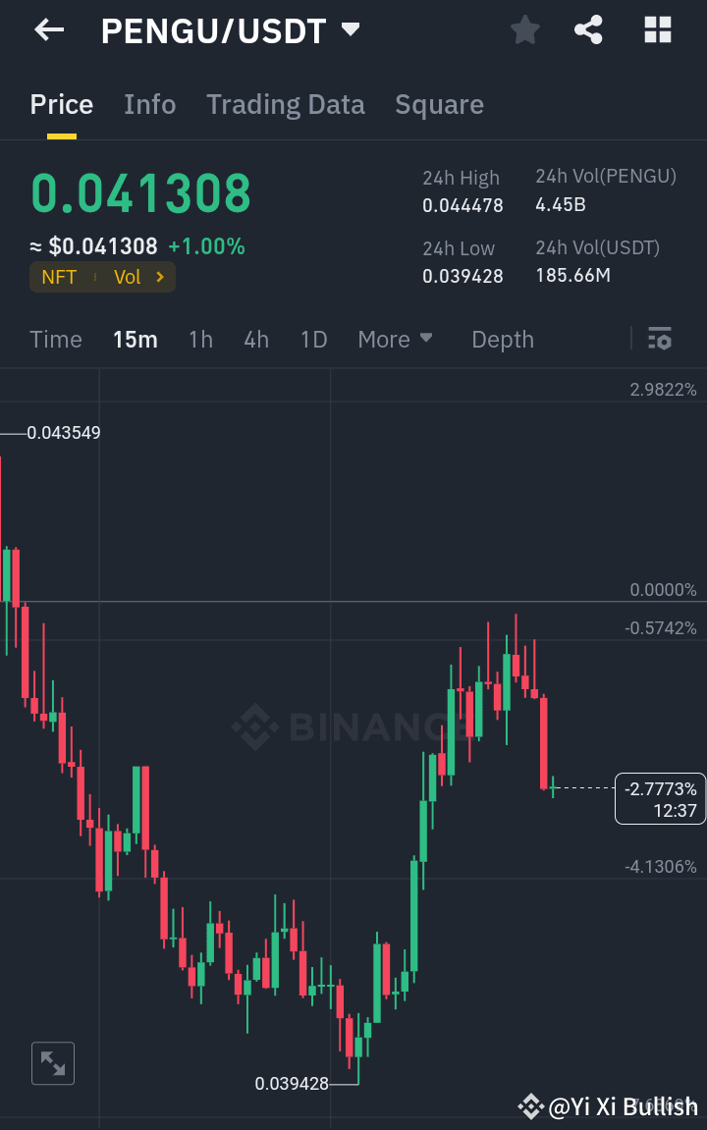Open the Vol section from the token badge
The height and width of the screenshot is (1130, 707).
pyautogui.click(x=128, y=277)
